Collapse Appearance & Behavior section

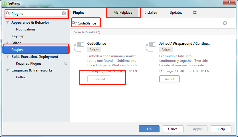(x=7, y=23)
